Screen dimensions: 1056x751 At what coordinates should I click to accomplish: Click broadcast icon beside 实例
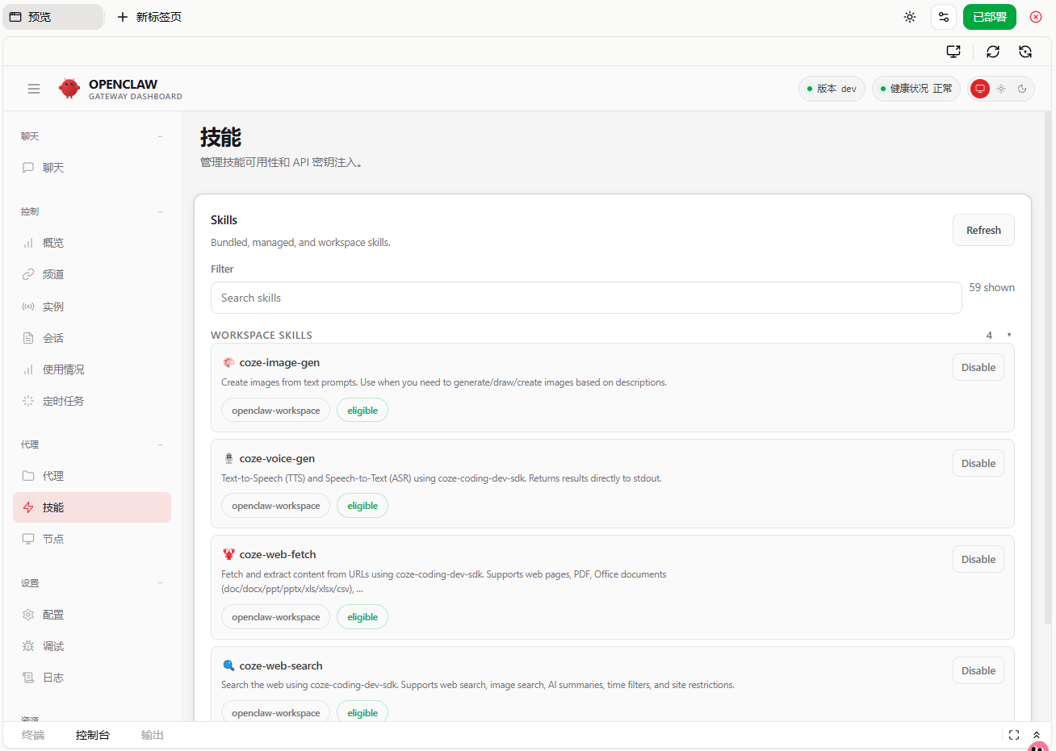[x=28, y=307]
